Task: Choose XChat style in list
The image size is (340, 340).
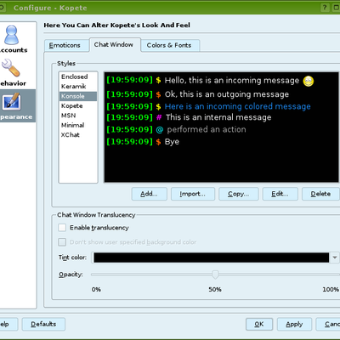Action: tap(78, 134)
